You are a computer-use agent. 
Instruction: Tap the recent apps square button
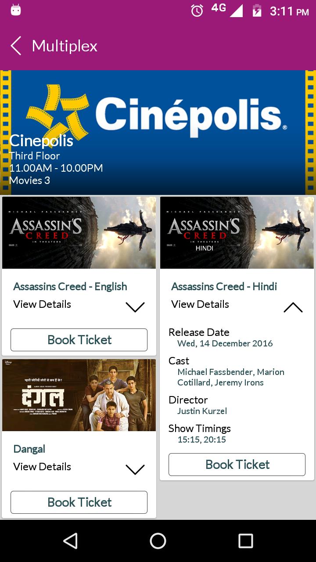(x=246, y=541)
